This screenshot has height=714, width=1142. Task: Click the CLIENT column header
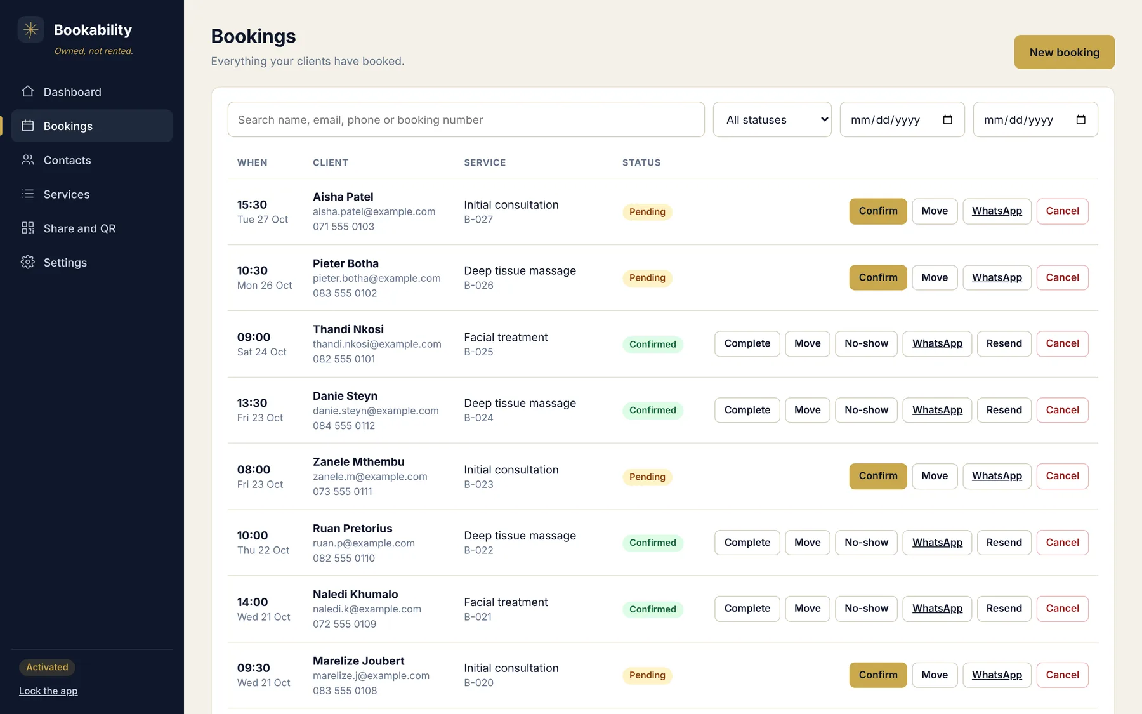tap(330, 162)
